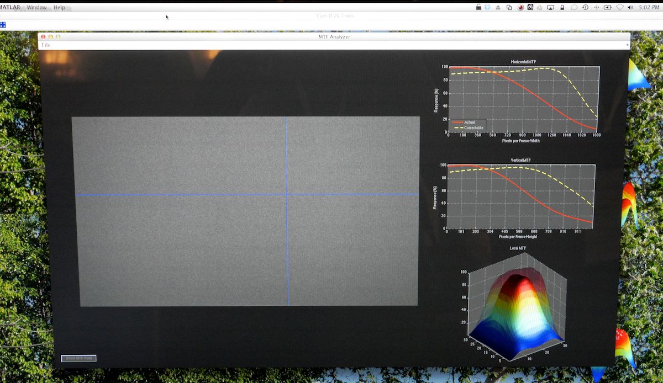Click the AirPlay display icon
Screen dimensions: 663x383
(550, 7)
